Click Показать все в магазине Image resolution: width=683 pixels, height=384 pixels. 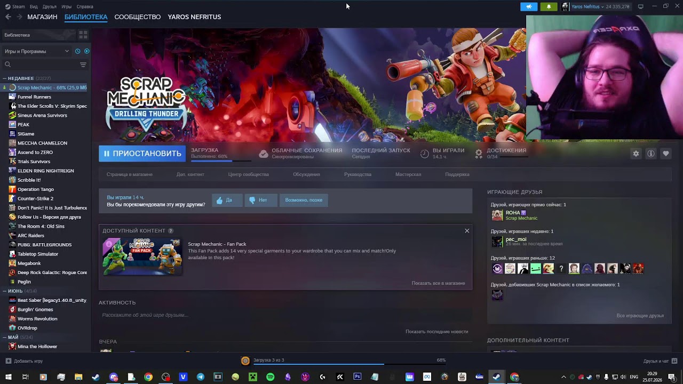[438, 283]
